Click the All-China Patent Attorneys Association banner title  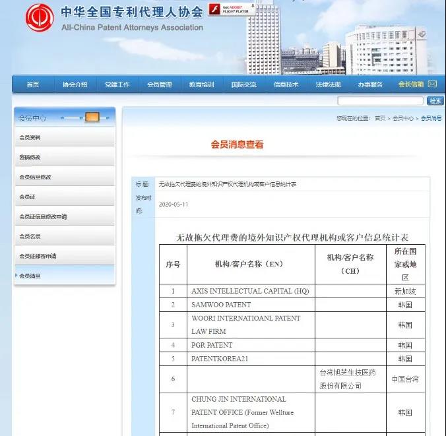[132, 28]
